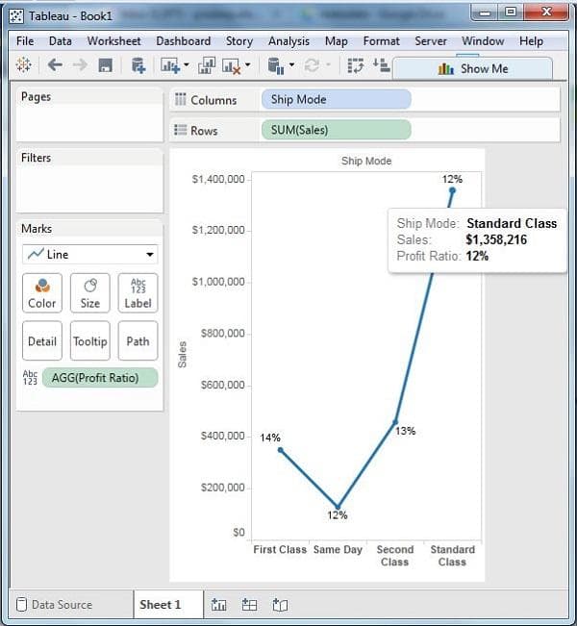Add a new worksheet from bottom bar
This screenshot has height=626, width=577.
point(219,605)
